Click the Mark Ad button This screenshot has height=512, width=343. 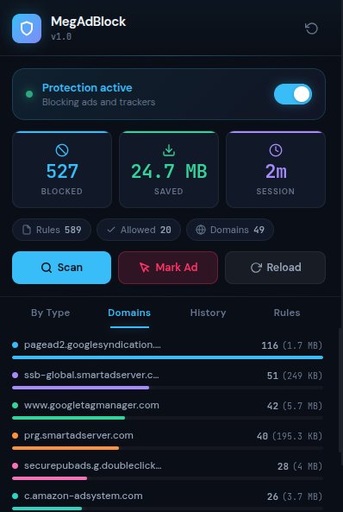click(168, 268)
